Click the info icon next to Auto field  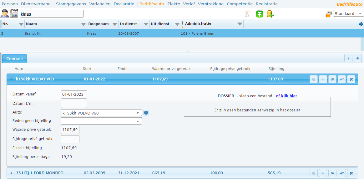coord(146,113)
